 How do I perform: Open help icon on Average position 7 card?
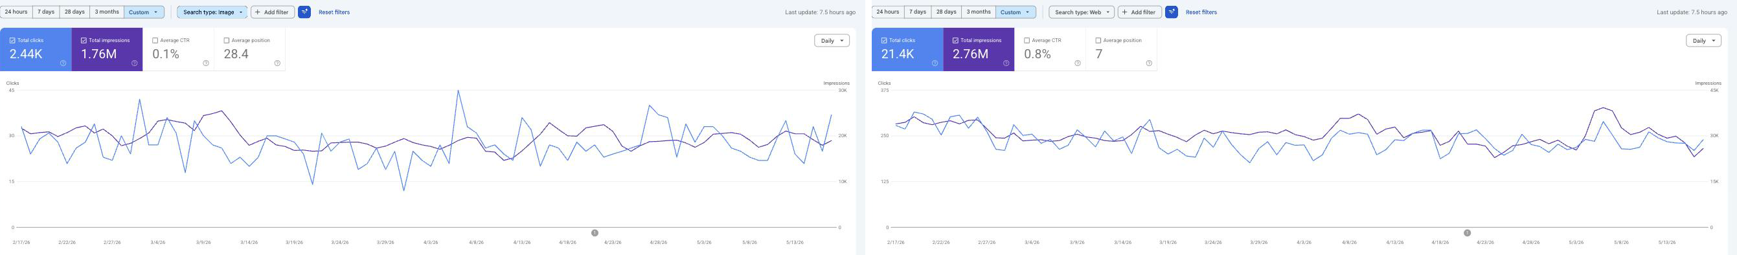click(1149, 63)
